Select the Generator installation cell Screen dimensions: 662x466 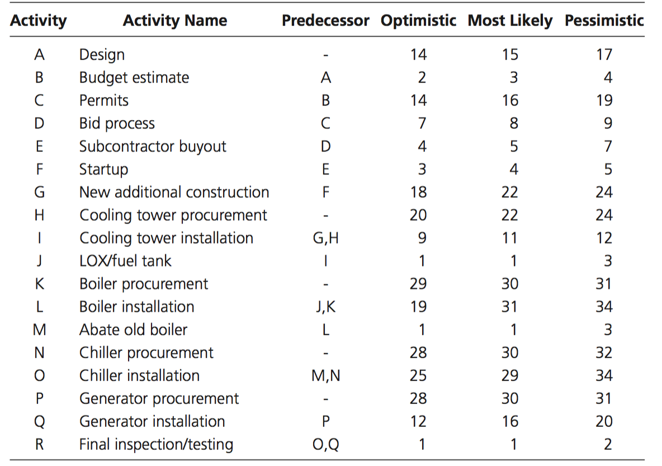(x=152, y=421)
